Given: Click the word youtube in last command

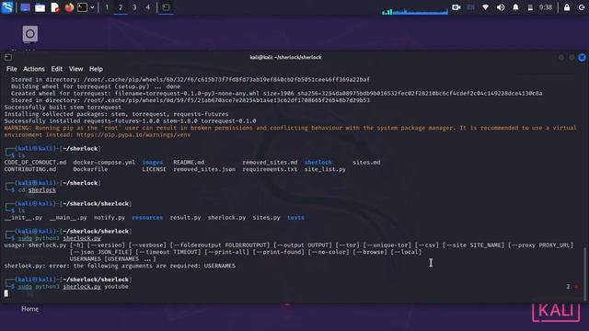Looking at the screenshot, I should pos(116,287).
